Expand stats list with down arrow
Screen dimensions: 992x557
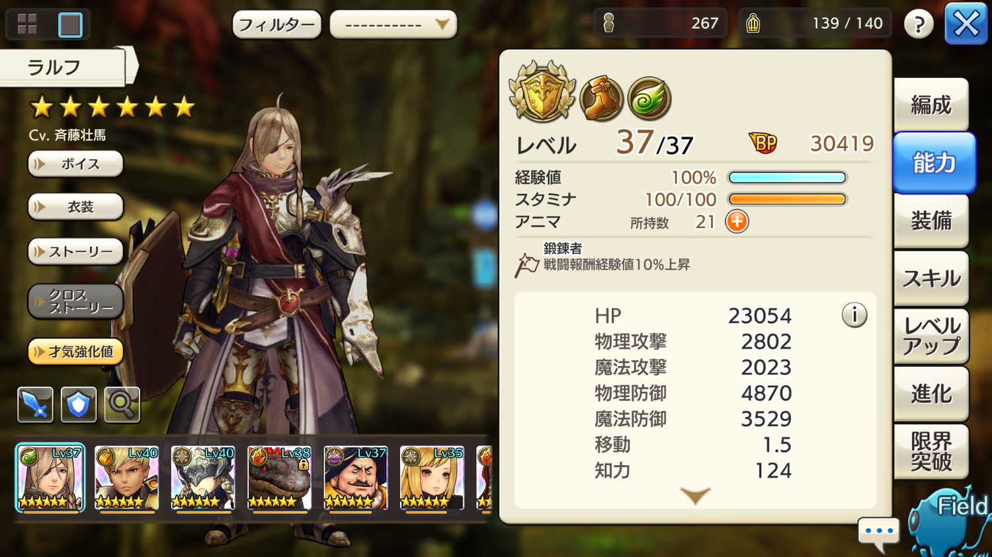(695, 496)
